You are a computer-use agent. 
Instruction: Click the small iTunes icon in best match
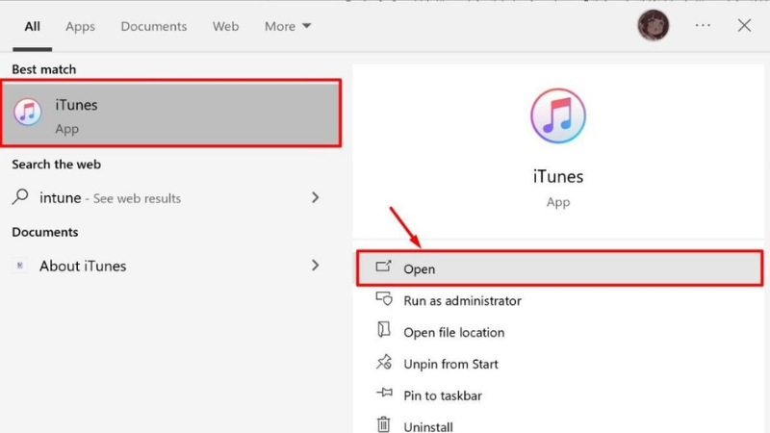click(x=28, y=112)
